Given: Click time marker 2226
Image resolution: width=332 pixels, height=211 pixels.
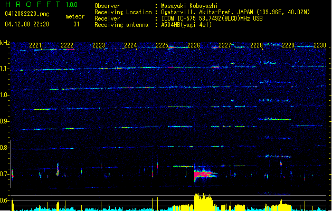Looking at the screenshot, I should tap(194, 45).
